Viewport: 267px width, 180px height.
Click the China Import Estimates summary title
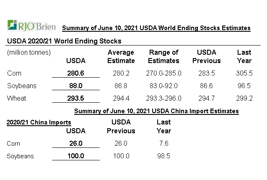(156, 112)
